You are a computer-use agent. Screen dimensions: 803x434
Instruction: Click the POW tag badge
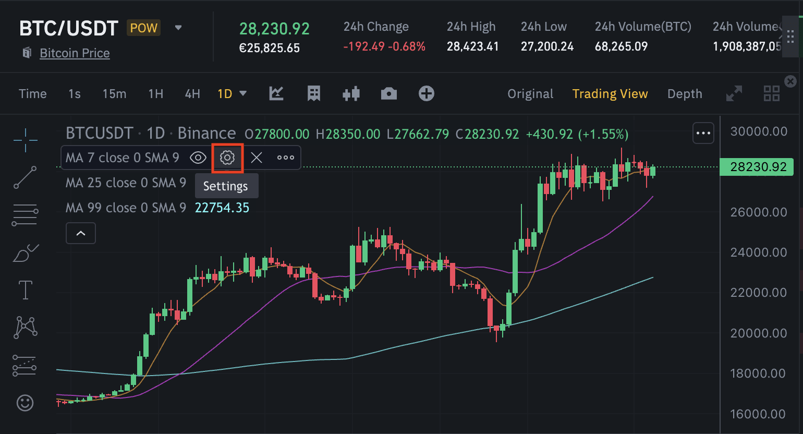[x=143, y=28]
